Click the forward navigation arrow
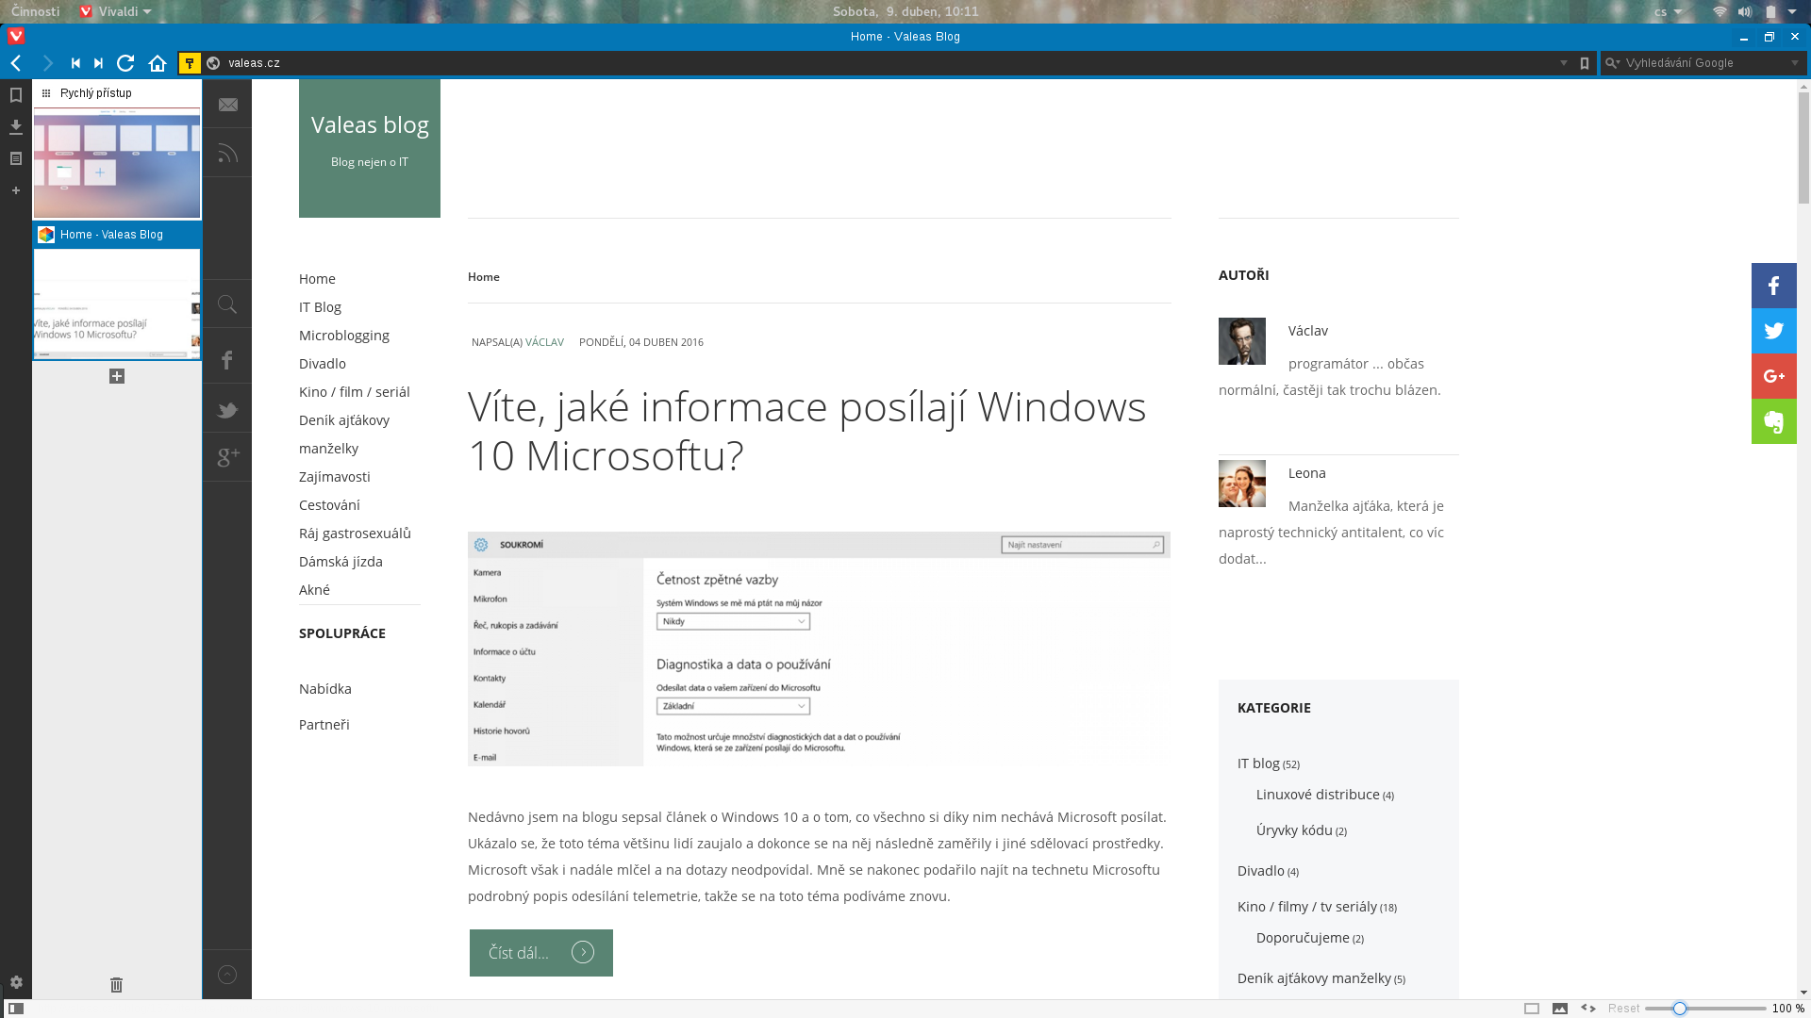 (x=47, y=63)
